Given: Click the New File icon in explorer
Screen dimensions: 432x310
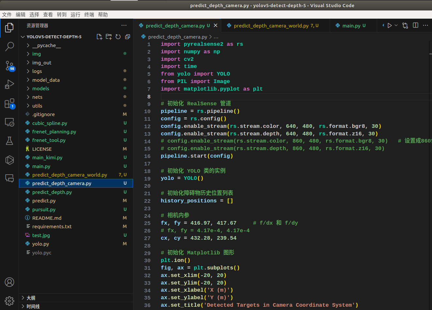Looking at the screenshot, I should tap(99, 37).
